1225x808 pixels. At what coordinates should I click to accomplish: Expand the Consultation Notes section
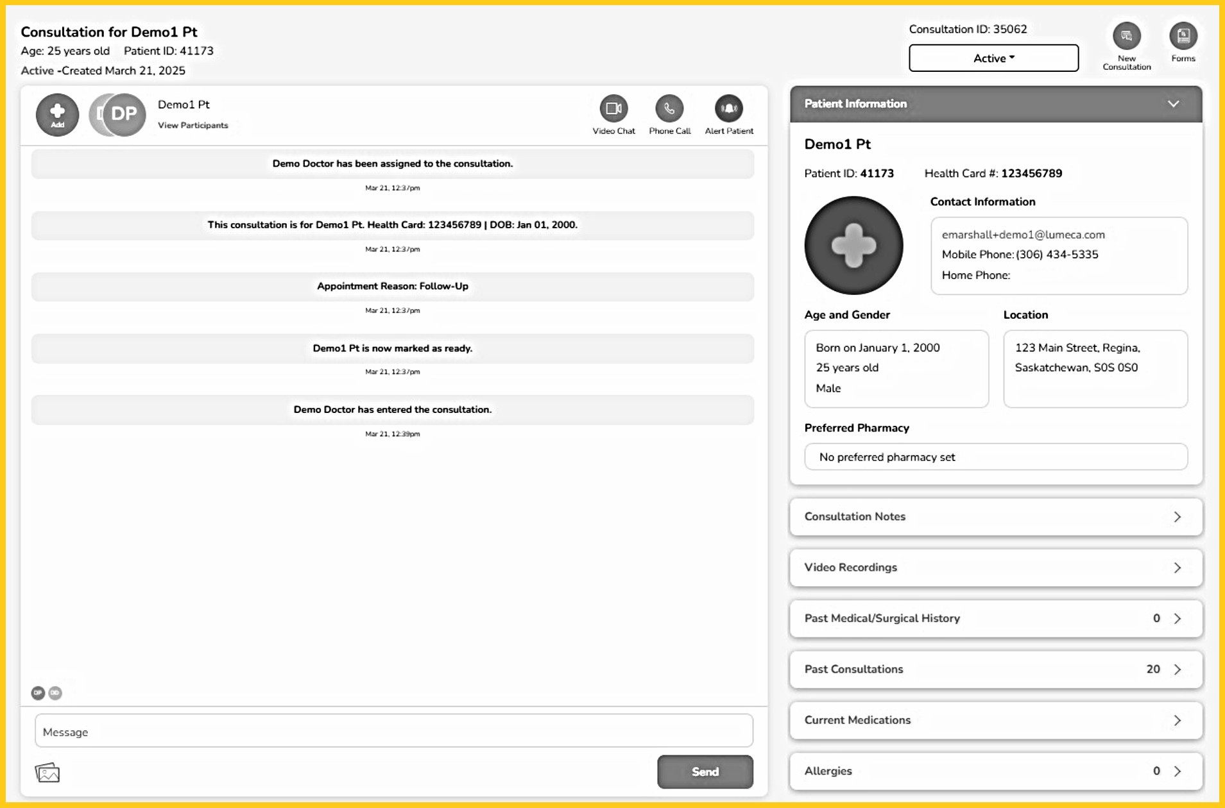(x=996, y=517)
